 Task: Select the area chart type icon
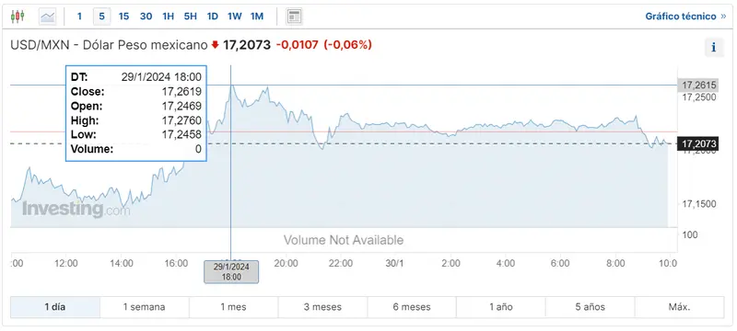click(x=48, y=17)
